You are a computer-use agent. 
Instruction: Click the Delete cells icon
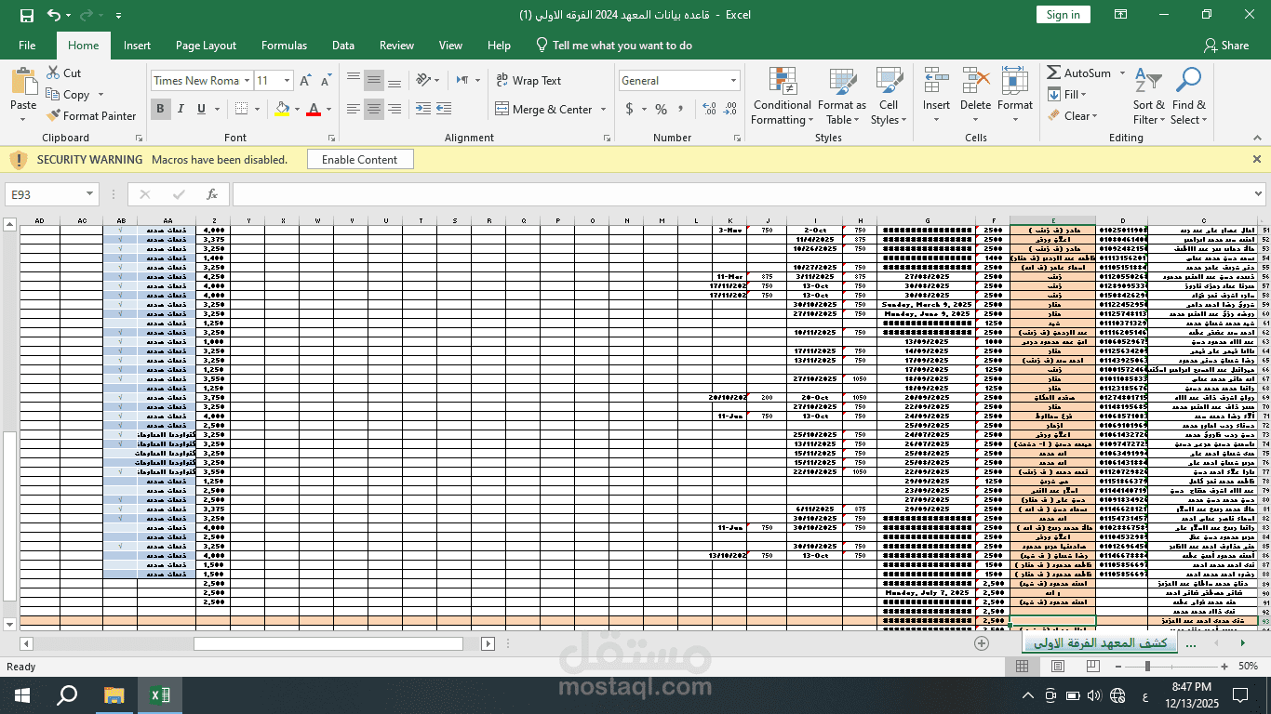click(x=975, y=81)
